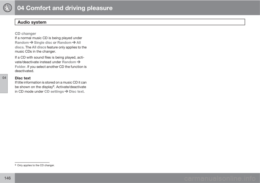260x183 pixels.
Task: Click the page number 146
Action: (x=8, y=178)
